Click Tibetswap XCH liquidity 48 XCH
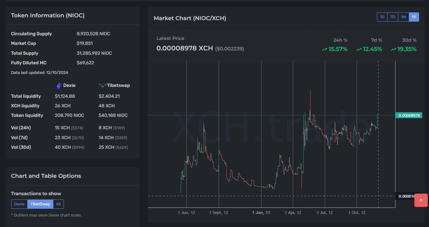The height and width of the screenshot is (227, 429). click(107, 106)
